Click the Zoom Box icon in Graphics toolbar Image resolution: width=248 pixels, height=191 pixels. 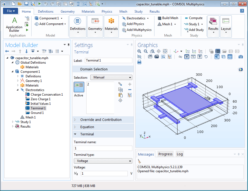point(152,51)
